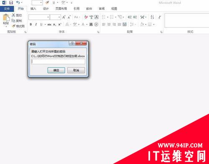Click the Distributed alignment icon
The width and height of the screenshot is (209, 164).
coord(125,24)
